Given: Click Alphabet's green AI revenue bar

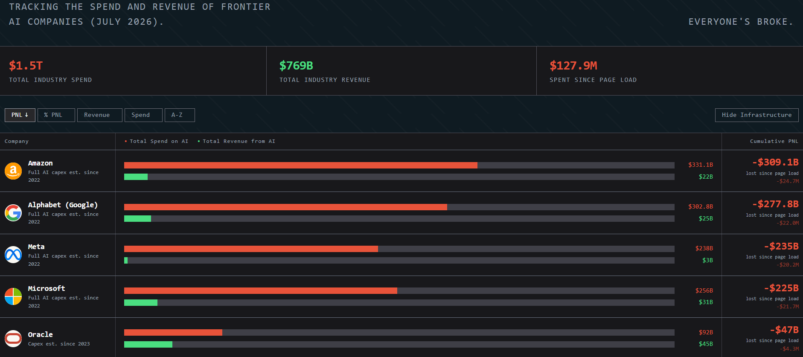Looking at the screenshot, I should (137, 218).
